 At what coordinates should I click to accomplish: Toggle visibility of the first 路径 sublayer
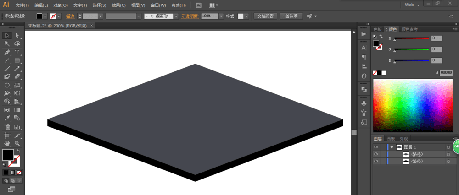click(x=376, y=154)
